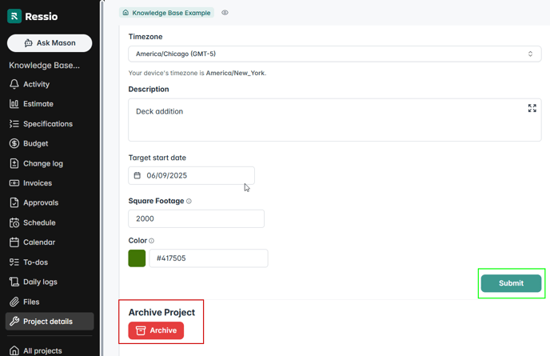Click the red Archive button
This screenshot has width=550, height=356.
point(156,330)
